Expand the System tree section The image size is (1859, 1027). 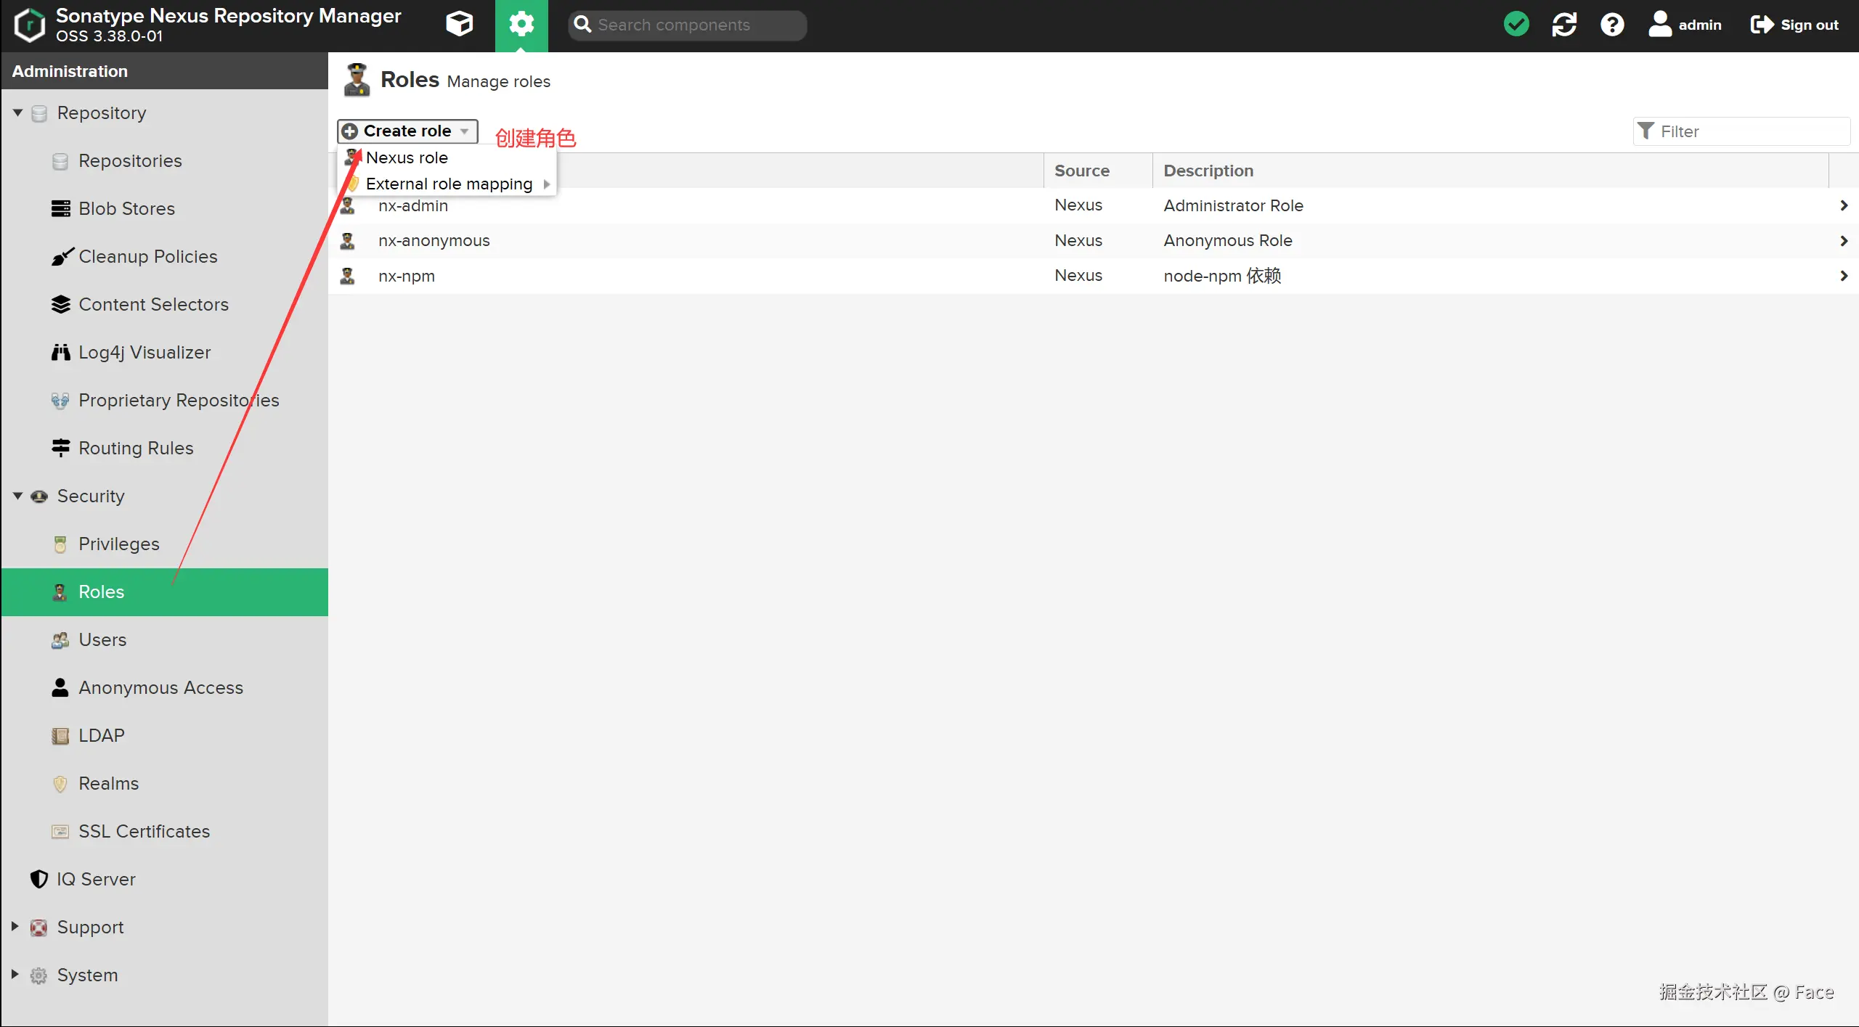tap(15, 975)
